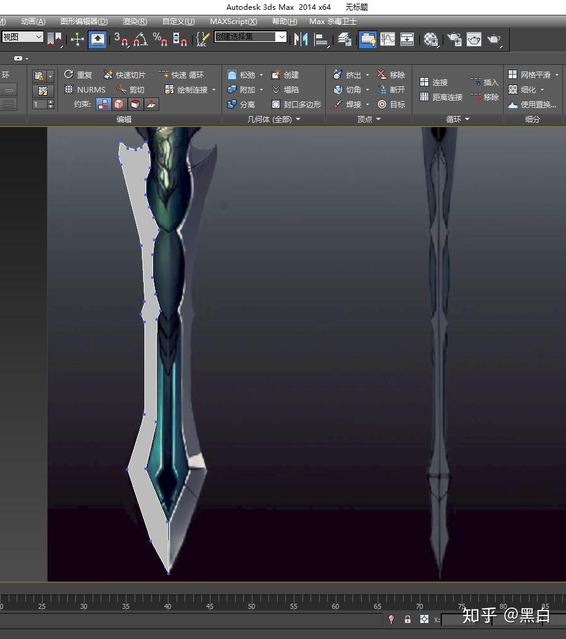Viewport: 566px width, 639px height.
Task: Click the 创建 Create geometry tool
Action: 285,75
